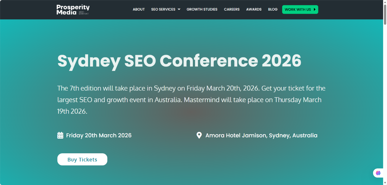
Task: Open the SEO SERVICES menu item
Action: coord(163,9)
